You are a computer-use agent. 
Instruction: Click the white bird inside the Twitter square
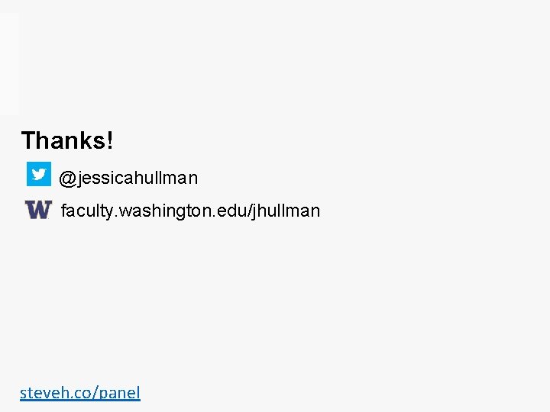point(39,174)
